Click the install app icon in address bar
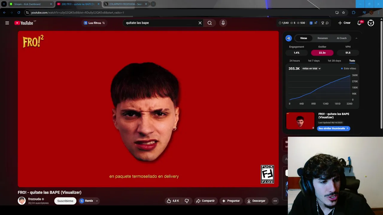Screen dimensions: 383x215 point(337,13)
